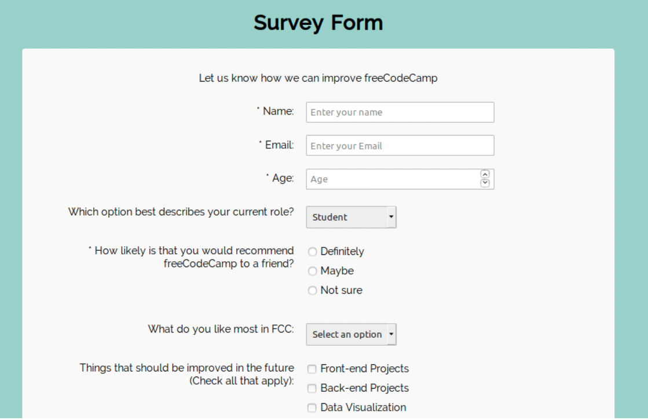Select the Definitely radio button
The height and width of the screenshot is (420, 648).
click(312, 251)
